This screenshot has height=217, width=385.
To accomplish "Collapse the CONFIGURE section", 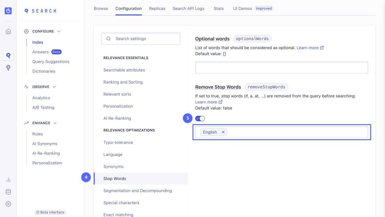I will (x=59, y=31).
